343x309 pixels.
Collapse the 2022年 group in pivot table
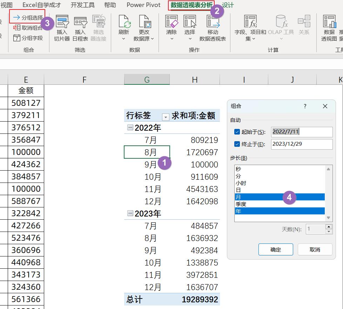click(130, 128)
